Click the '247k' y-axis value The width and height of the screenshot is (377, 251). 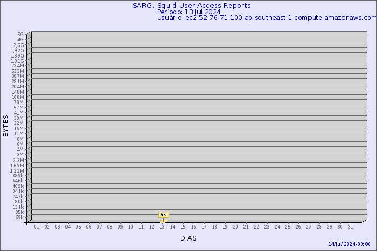(x=18, y=196)
